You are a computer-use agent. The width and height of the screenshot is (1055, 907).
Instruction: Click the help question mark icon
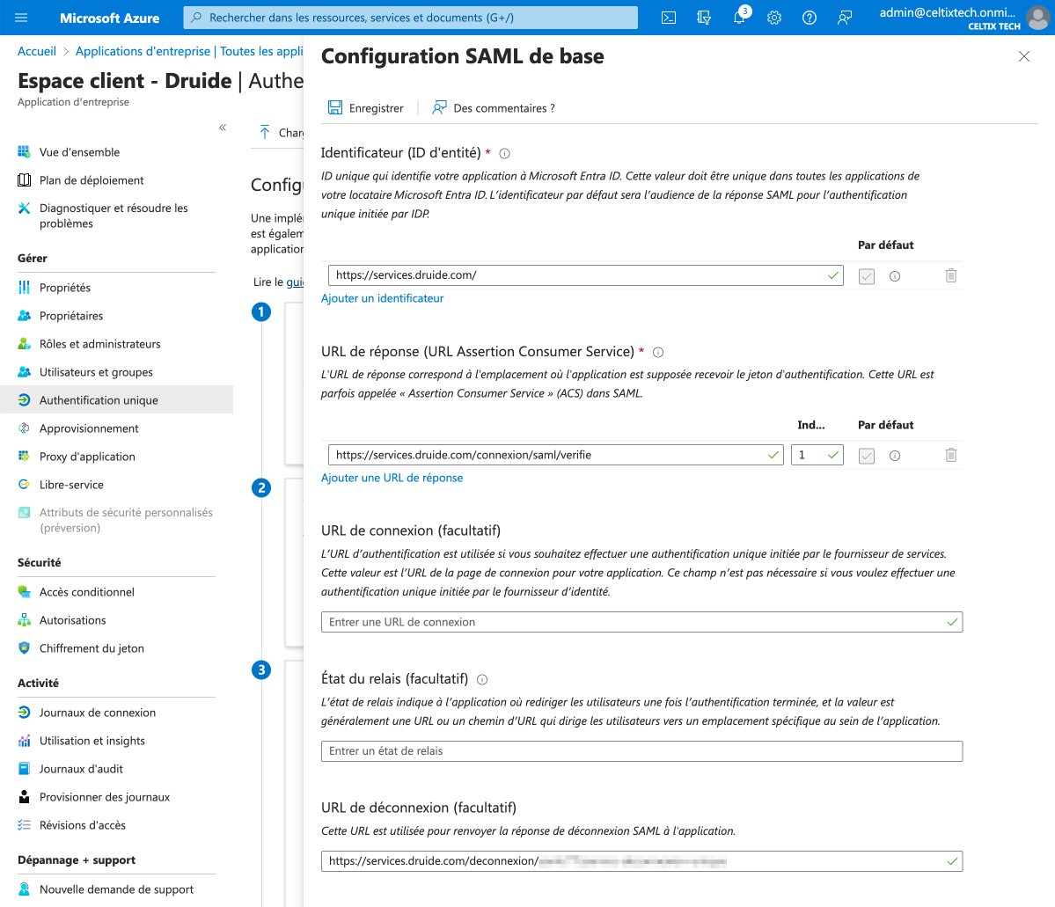click(810, 18)
